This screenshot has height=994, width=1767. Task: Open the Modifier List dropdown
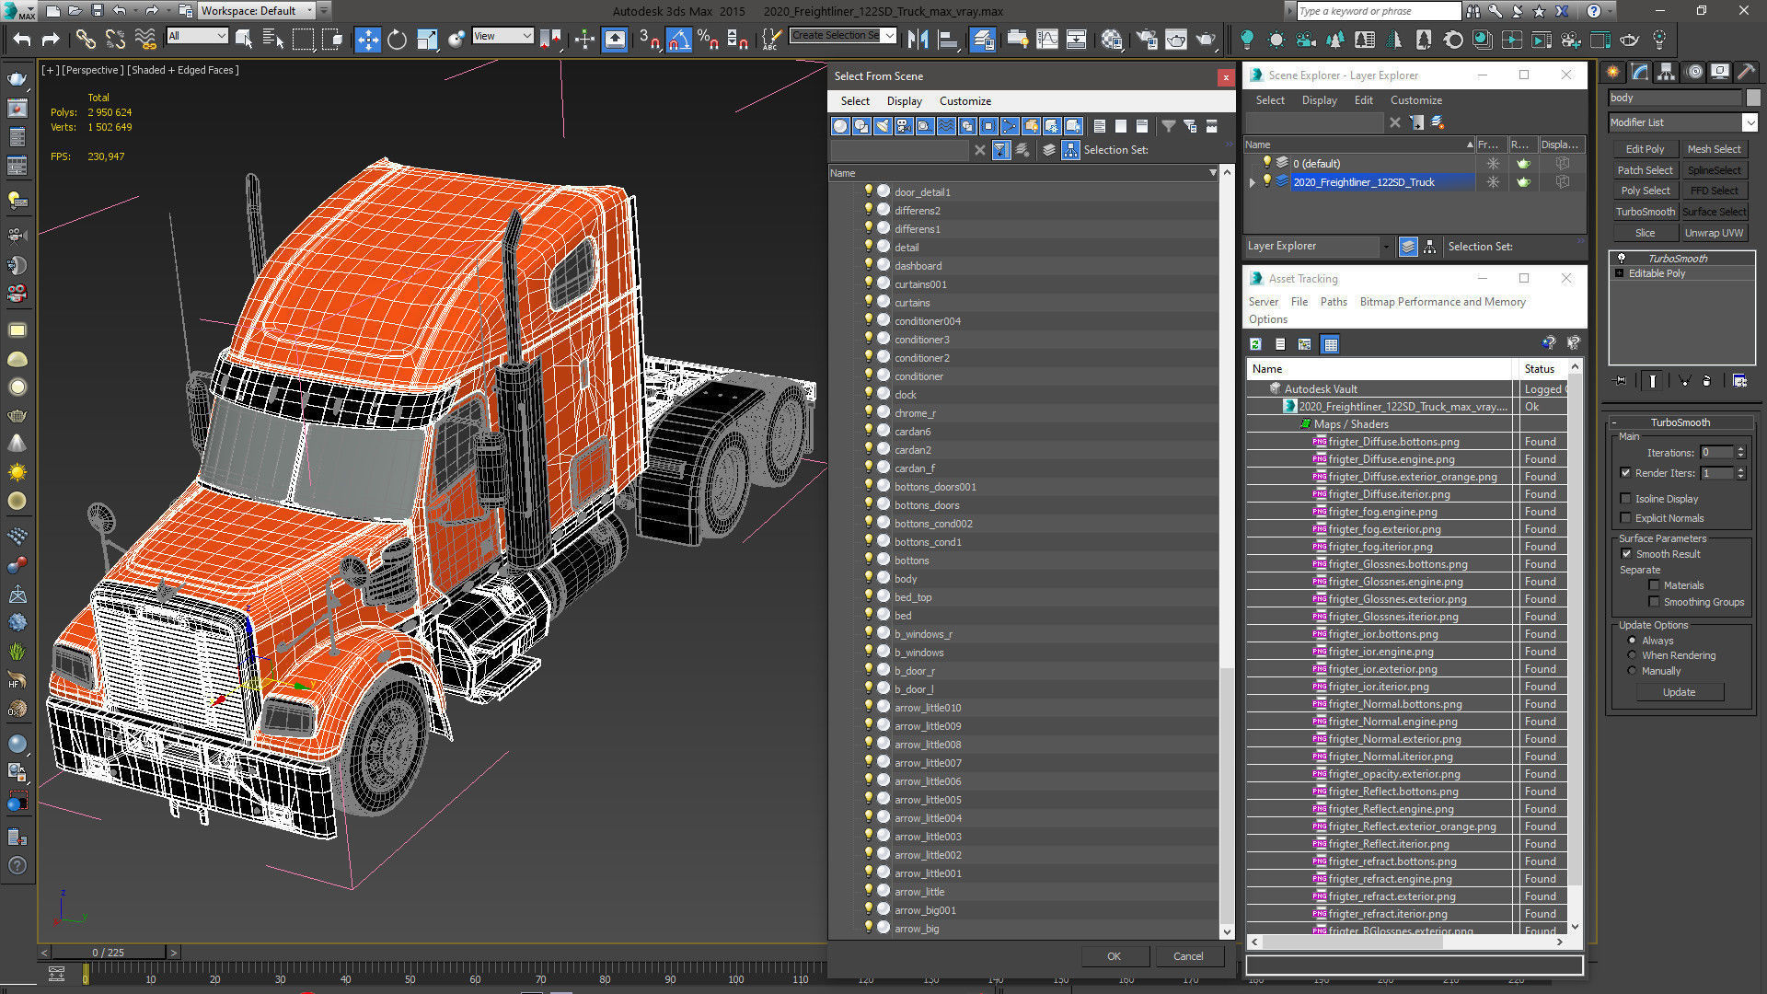1750,122
